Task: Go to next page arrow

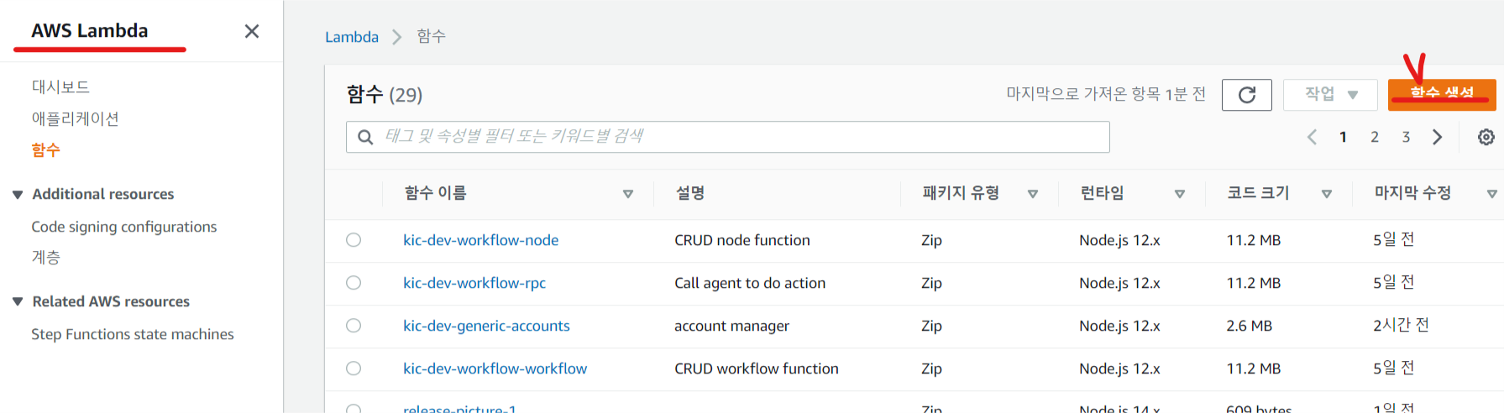Action: coord(1437,137)
